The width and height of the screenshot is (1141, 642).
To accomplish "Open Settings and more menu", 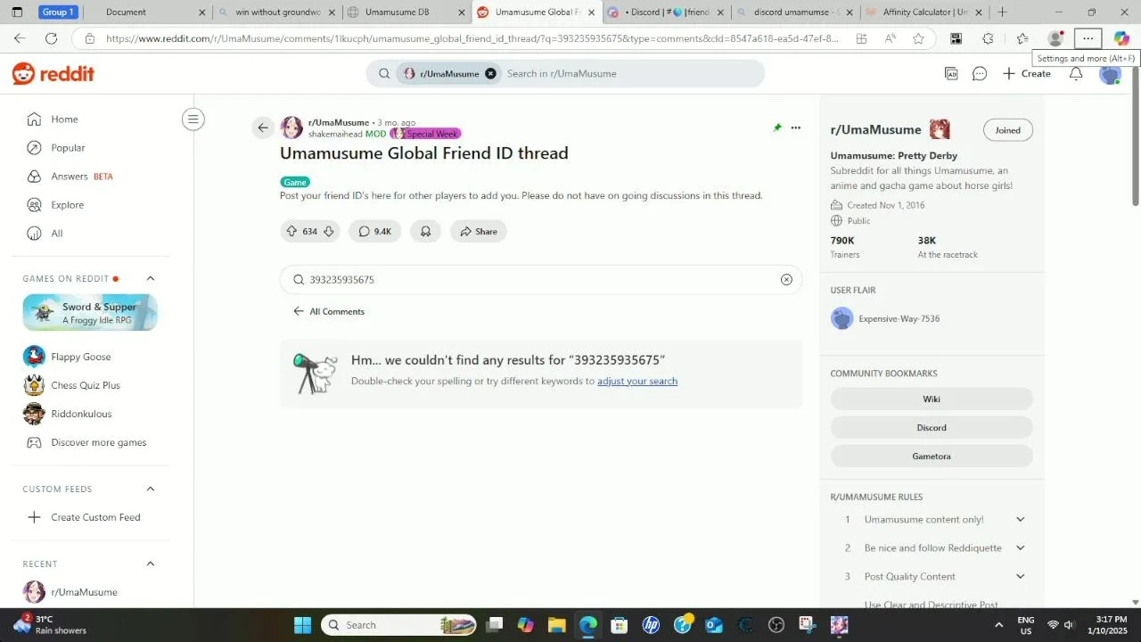I will [1088, 39].
